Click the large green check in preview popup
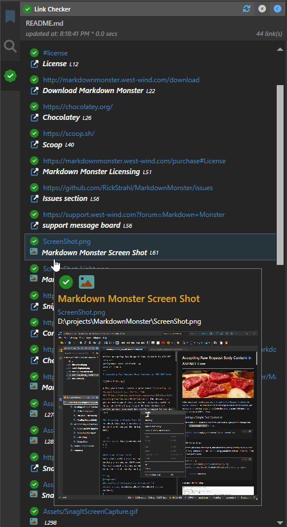This screenshot has height=527, width=287. pos(66,282)
